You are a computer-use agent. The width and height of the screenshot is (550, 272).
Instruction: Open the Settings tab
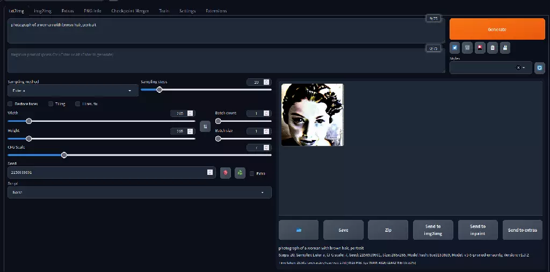[x=187, y=11]
